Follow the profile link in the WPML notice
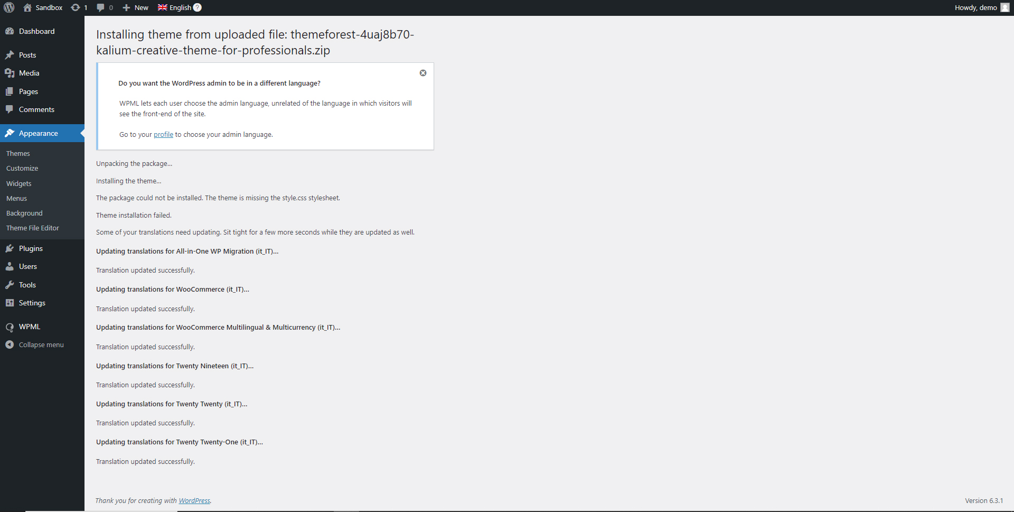This screenshot has height=512, width=1014. tap(163, 134)
